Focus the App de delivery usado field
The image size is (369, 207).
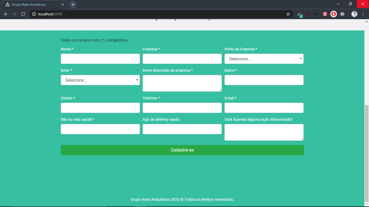point(182,129)
